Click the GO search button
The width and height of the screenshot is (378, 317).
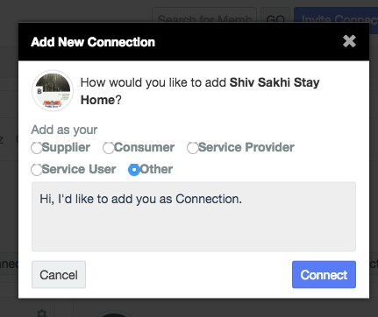pos(275,15)
